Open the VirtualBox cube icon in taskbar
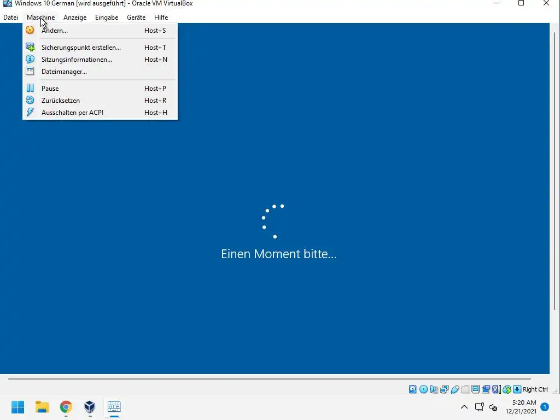Viewport: 560px width, 420px height. [90, 407]
